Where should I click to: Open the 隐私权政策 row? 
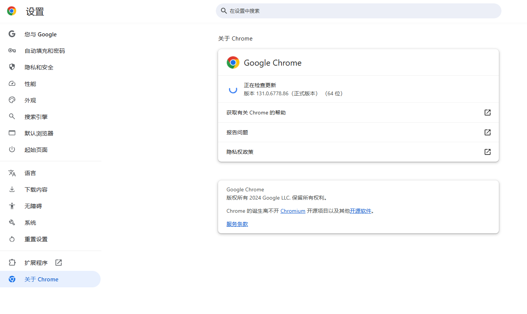tap(358, 152)
